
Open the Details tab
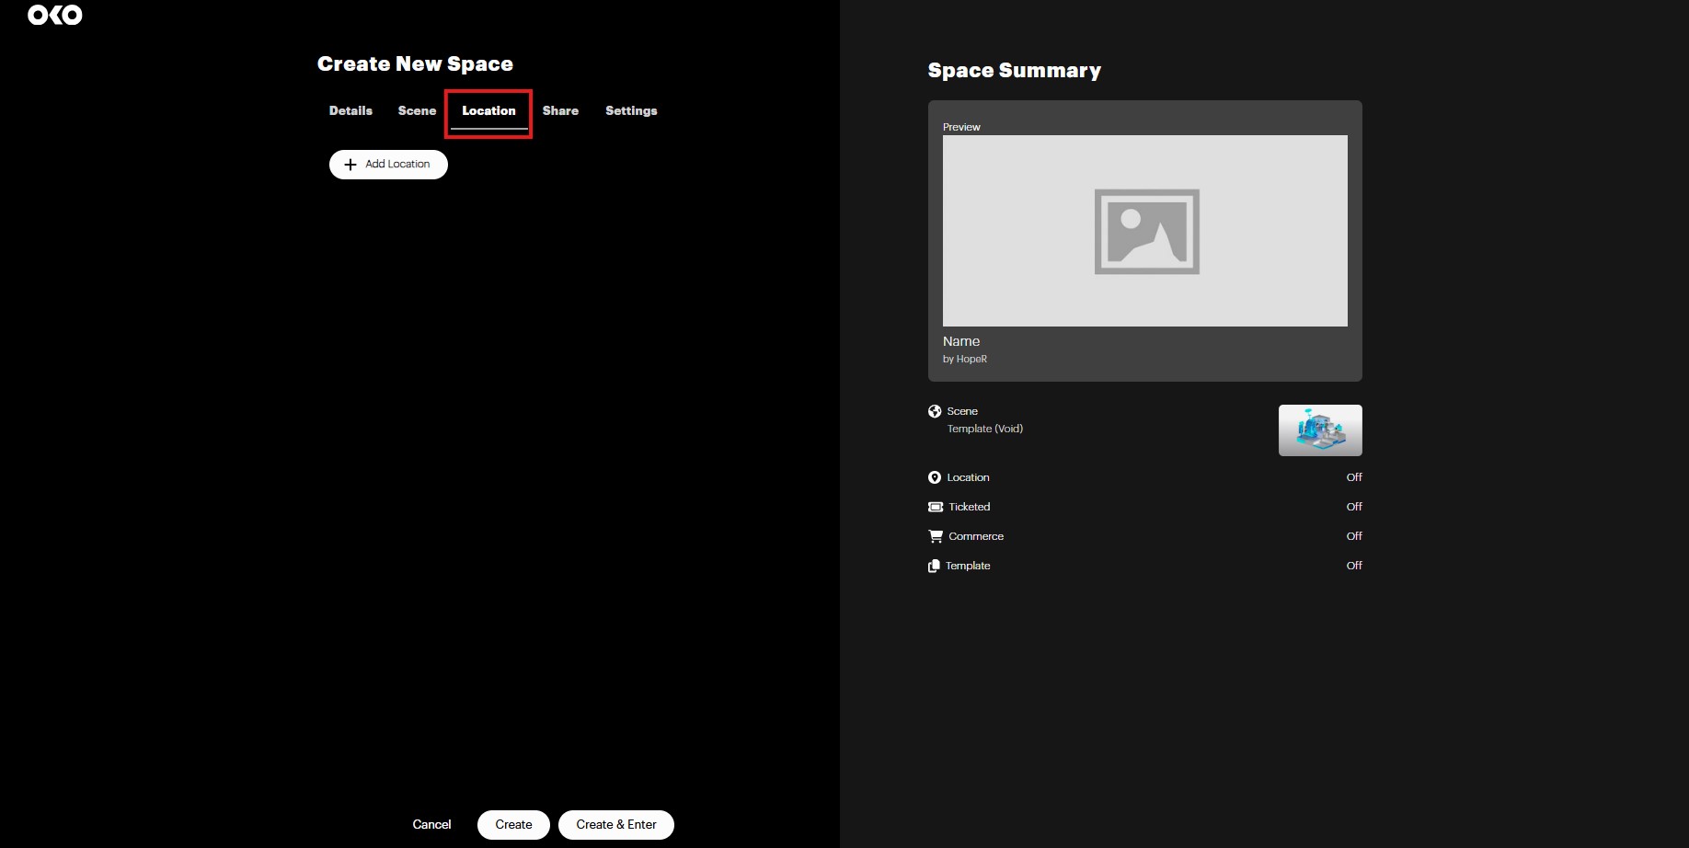350,110
